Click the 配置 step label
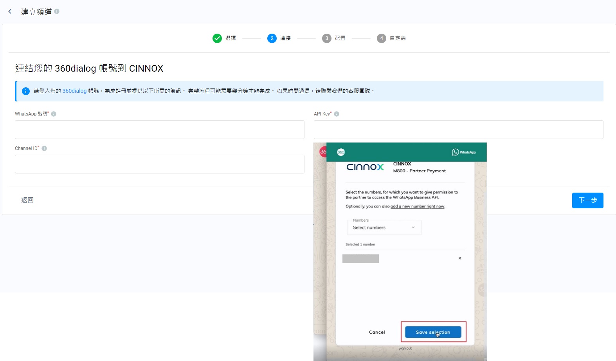This screenshot has height=361, width=616. (x=340, y=38)
